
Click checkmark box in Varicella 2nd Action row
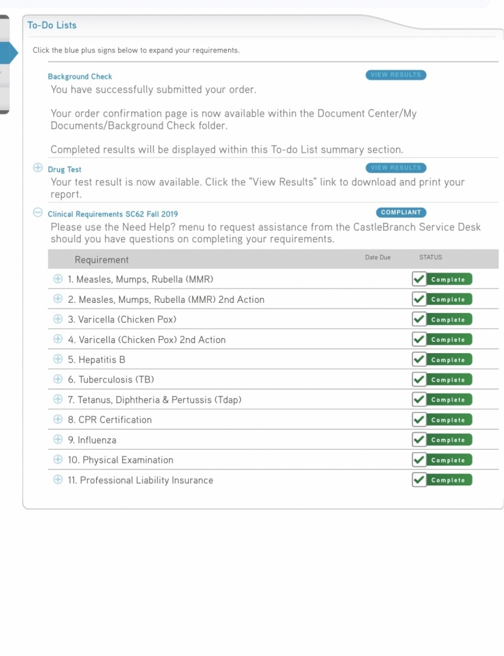tap(419, 339)
